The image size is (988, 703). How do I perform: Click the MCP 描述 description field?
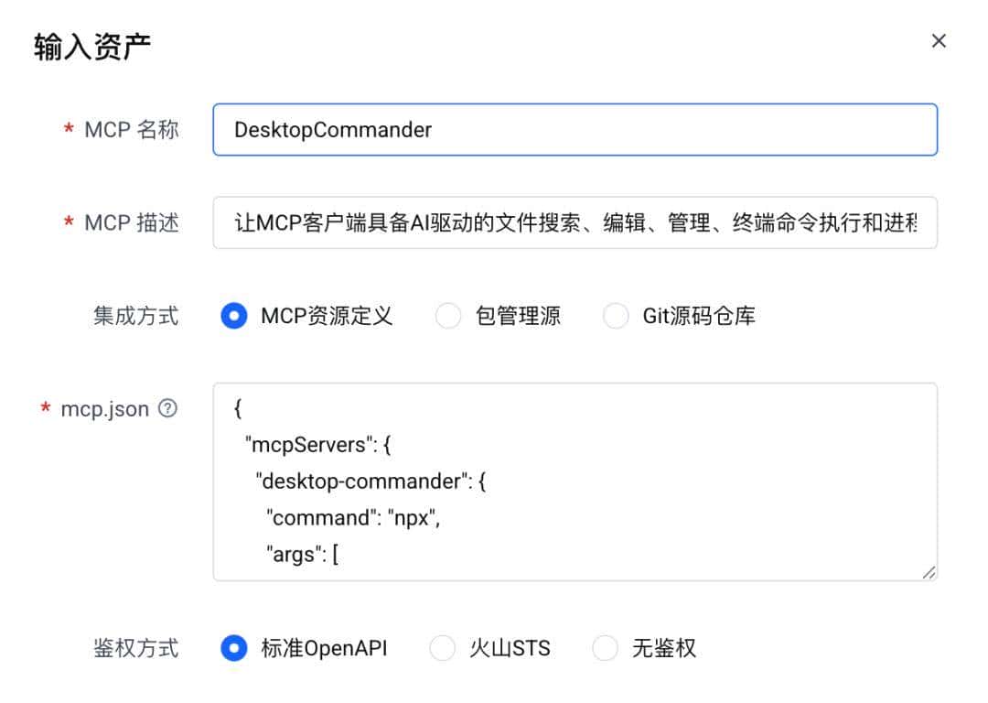575,222
